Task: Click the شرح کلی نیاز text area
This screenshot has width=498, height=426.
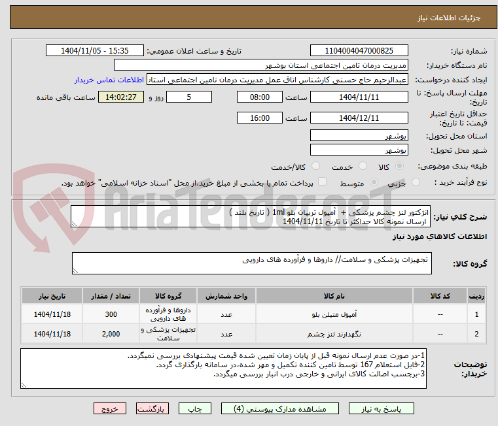Action: [251, 216]
